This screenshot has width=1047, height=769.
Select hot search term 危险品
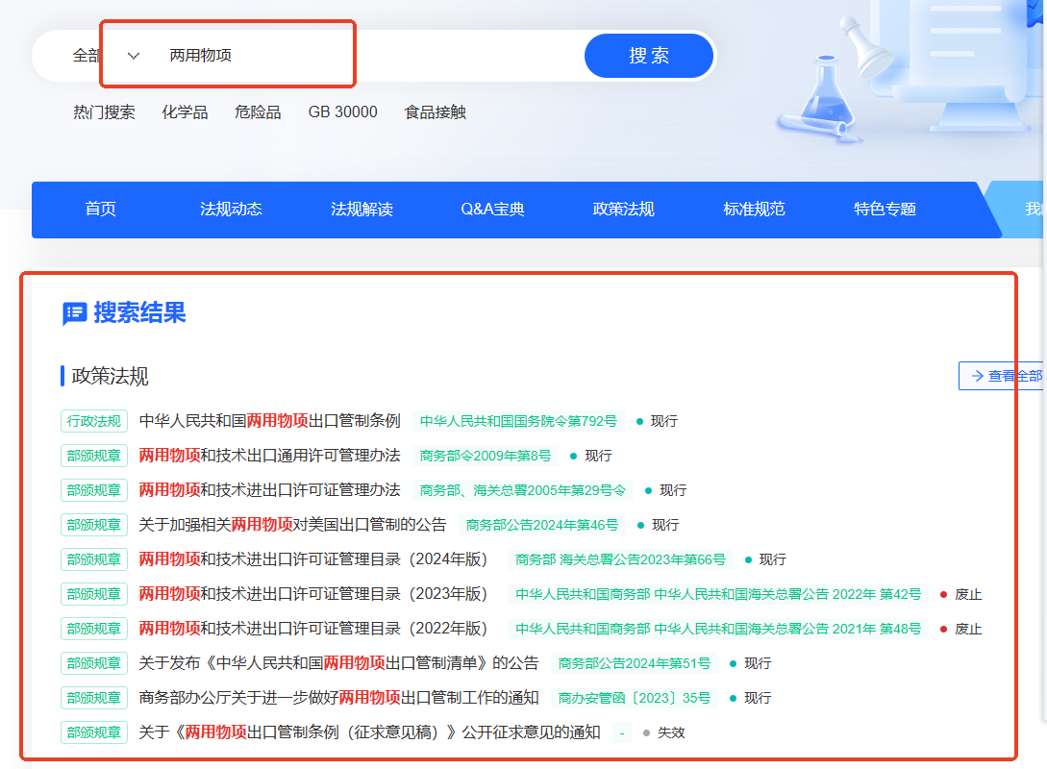click(x=258, y=112)
